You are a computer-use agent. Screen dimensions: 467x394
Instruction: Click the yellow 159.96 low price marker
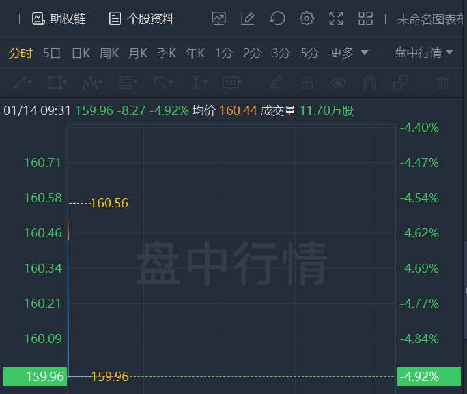pos(110,376)
